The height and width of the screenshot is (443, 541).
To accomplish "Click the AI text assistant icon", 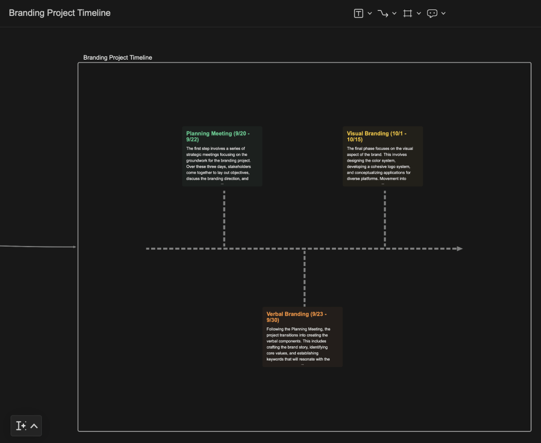I will tap(21, 426).
